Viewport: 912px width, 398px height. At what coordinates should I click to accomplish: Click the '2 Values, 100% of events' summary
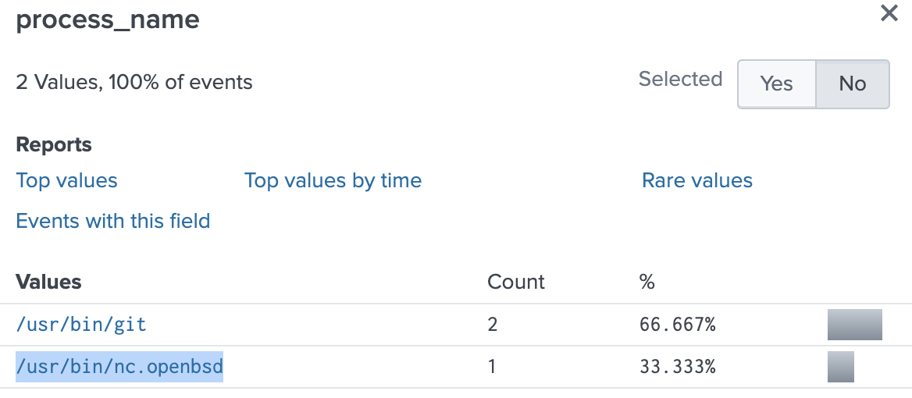tap(134, 83)
